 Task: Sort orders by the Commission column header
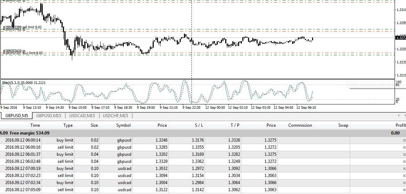(x=295, y=125)
